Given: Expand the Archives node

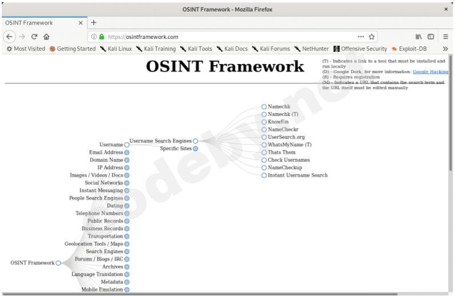Looking at the screenshot, I should pyautogui.click(x=127, y=267).
